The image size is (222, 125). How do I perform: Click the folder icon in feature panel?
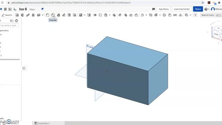pyautogui.click(x=11, y=21)
